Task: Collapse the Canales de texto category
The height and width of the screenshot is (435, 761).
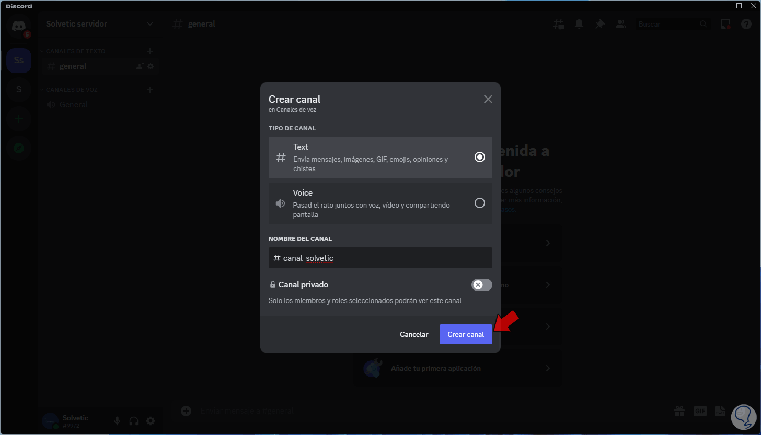Action: click(x=73, y=51)
